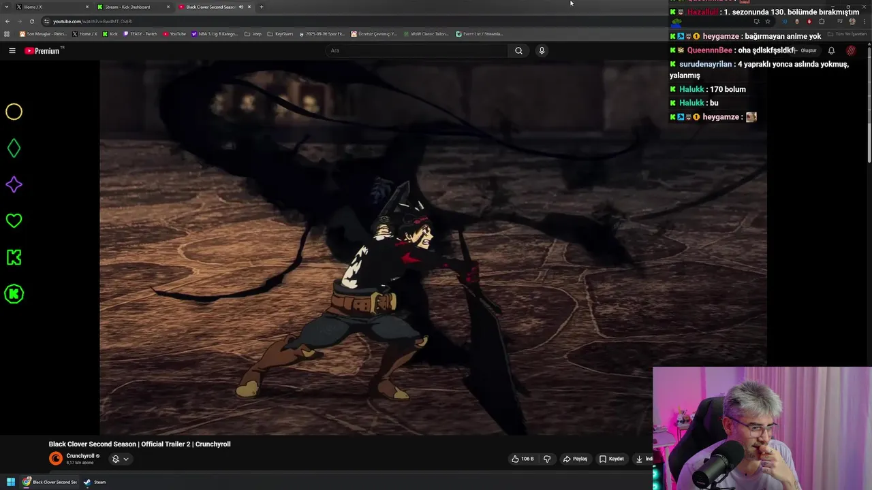The width and height of the screenshot is (872, 490).
Task: Go back in browser history
Action: point(7,21)
